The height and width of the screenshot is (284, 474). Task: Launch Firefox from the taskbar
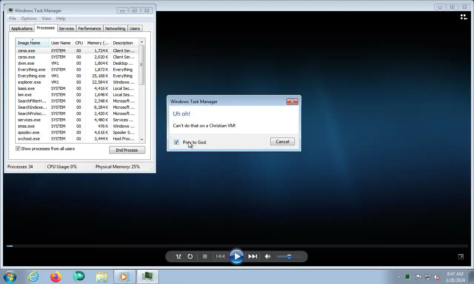56,276
